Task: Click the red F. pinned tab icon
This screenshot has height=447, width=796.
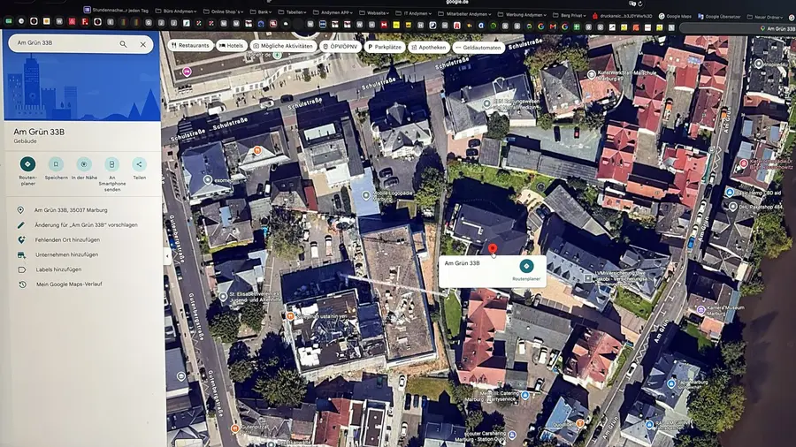Action: (x=85, y=22)
